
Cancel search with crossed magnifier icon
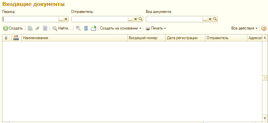78,29
